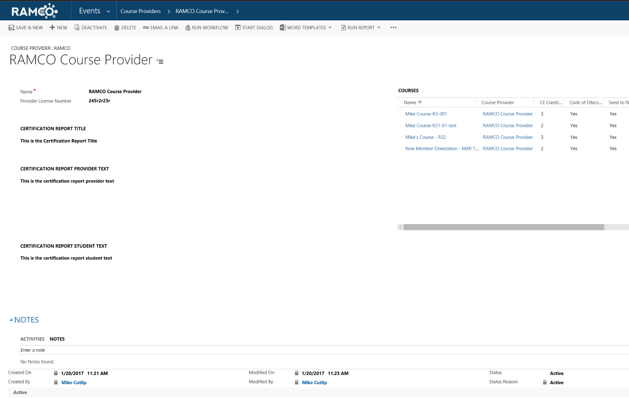629x398 pixels.
Task: Expand the Course Providers breadcrumb chevron
Action: click(169, 12)
